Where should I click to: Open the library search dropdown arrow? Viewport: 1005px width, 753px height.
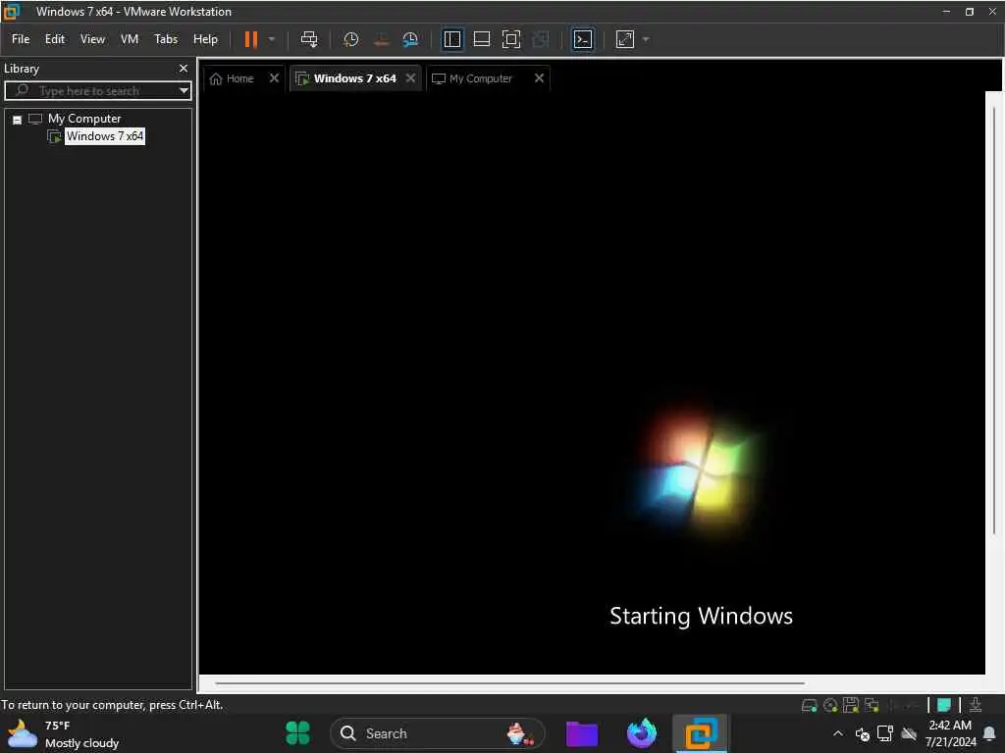tap(185, 90)
